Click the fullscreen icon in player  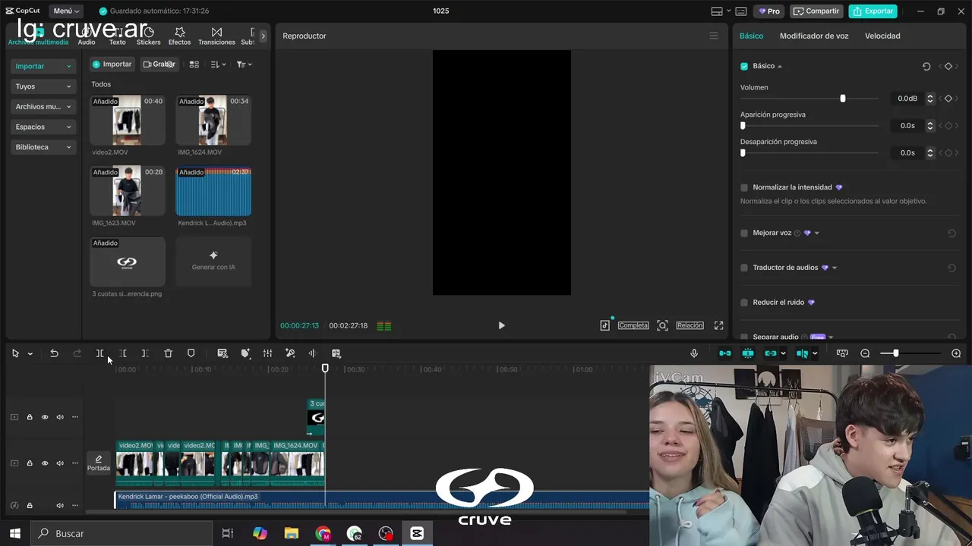pos(718,325)
